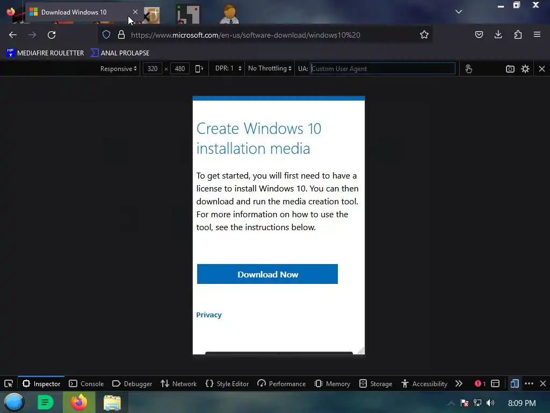Show more devtools tabs

(459, 383)
